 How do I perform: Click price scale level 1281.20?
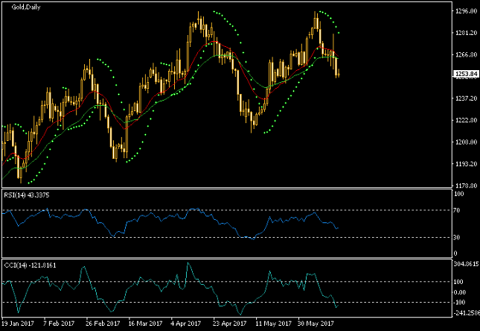tap(466, 33)
